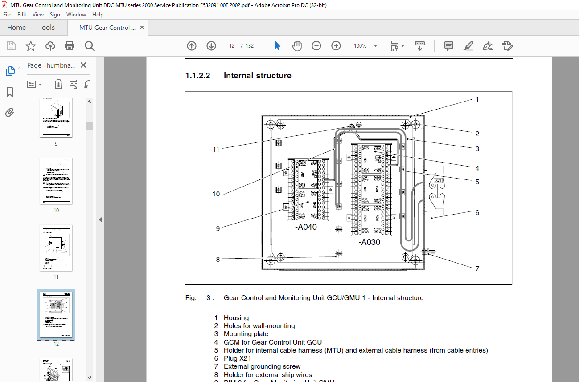Image resolution: width=579 pixels, height=382 pixels.
Task: Close the Page Thumbnails panel
Action: [x=83, y=65]
